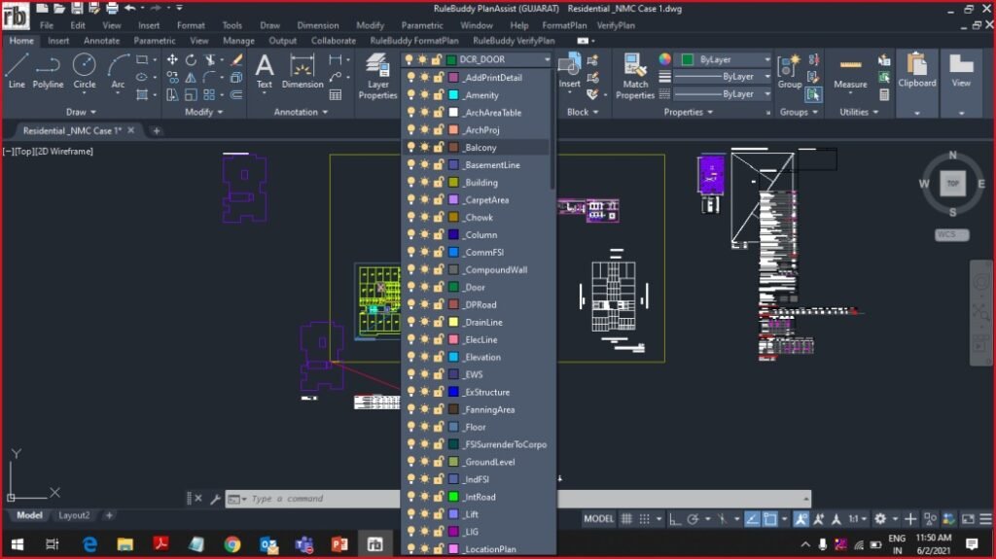The height and width of the screenshot is (559, 996).
Task: Expand the Draw panel
Action: [81, 112]
